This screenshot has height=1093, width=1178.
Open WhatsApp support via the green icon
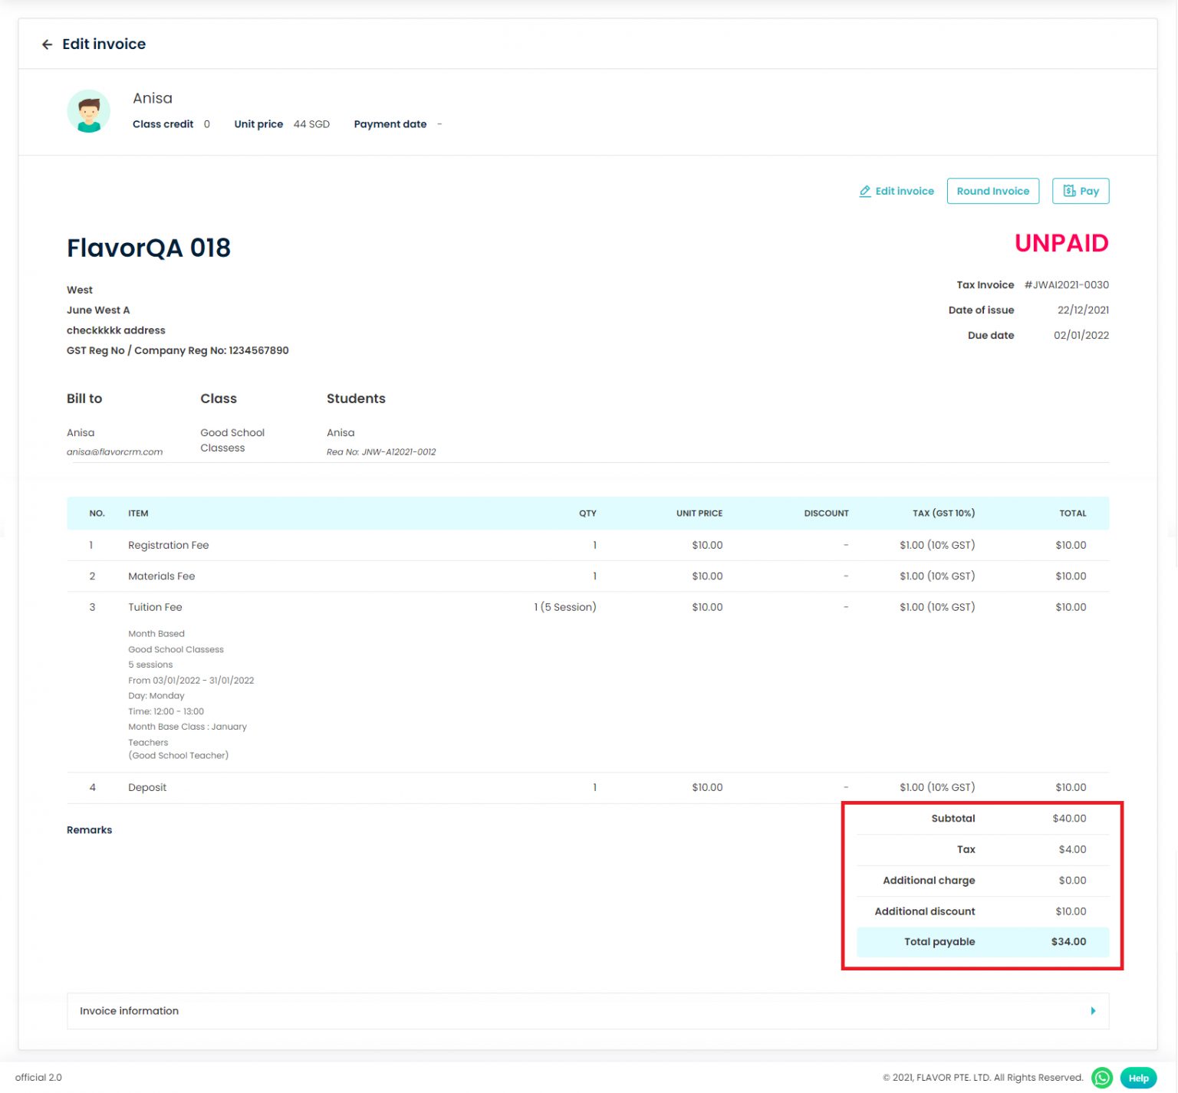point(1101,1077)
